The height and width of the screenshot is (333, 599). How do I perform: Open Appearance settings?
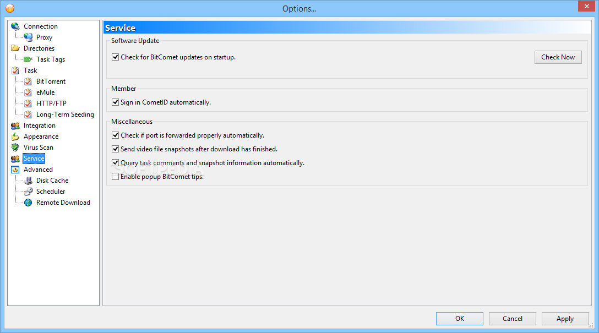tap(41, 137)
